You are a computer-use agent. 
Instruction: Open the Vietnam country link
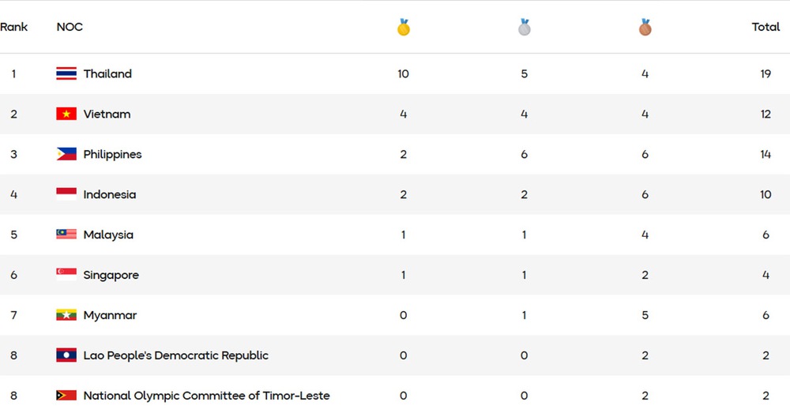point(107,115)
